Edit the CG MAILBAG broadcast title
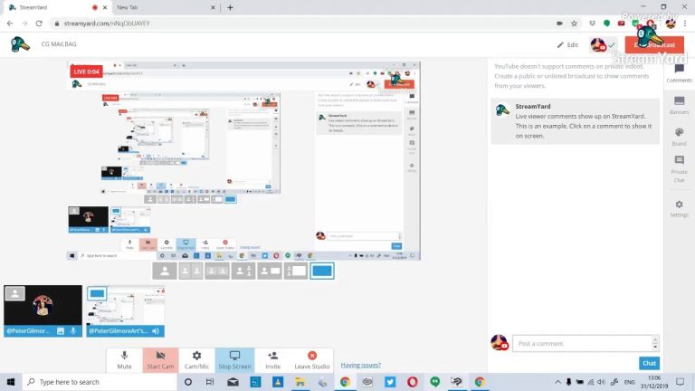Image resolution: width=695 pixels, height=391 pixels. [567, 44]
